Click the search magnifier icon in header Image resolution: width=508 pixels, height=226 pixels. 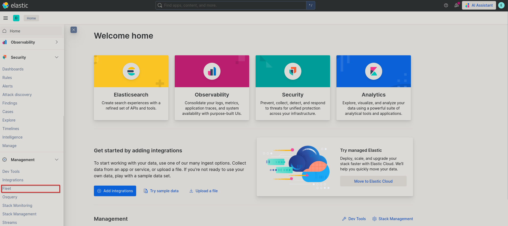160,5
